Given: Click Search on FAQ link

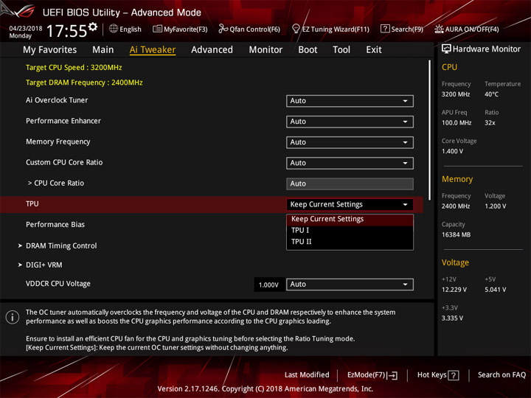Looking at the screenshot, I should coord(502,374).
